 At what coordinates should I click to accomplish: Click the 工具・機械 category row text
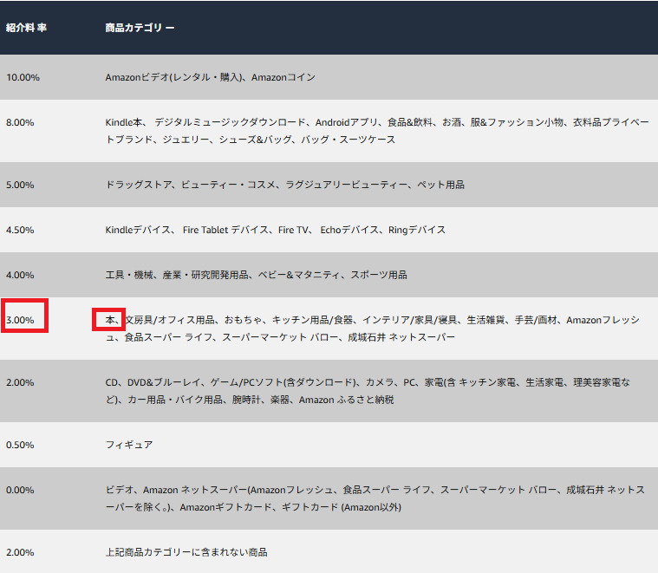click(x=256, y=275)
